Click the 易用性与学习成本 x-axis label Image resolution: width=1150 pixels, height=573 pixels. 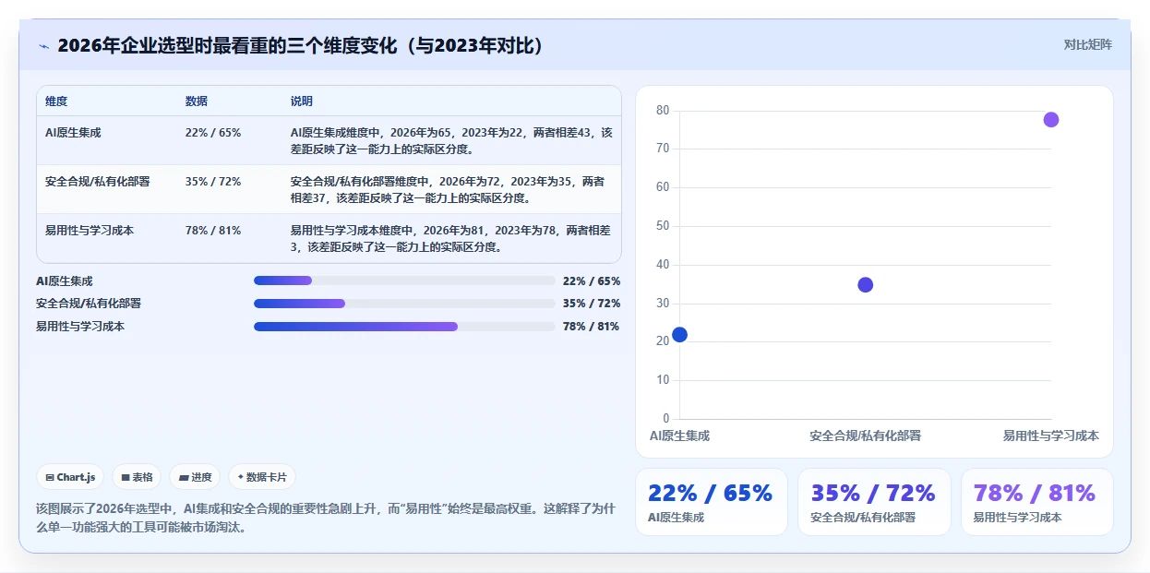tap(1051, 436)
